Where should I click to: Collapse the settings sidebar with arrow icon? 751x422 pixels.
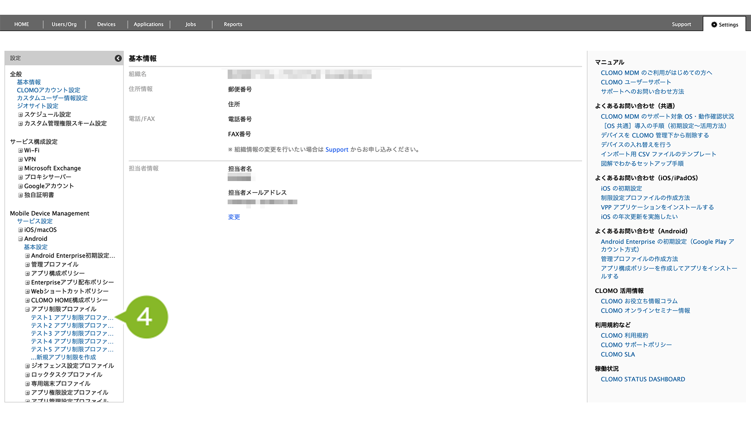point(118,58)
